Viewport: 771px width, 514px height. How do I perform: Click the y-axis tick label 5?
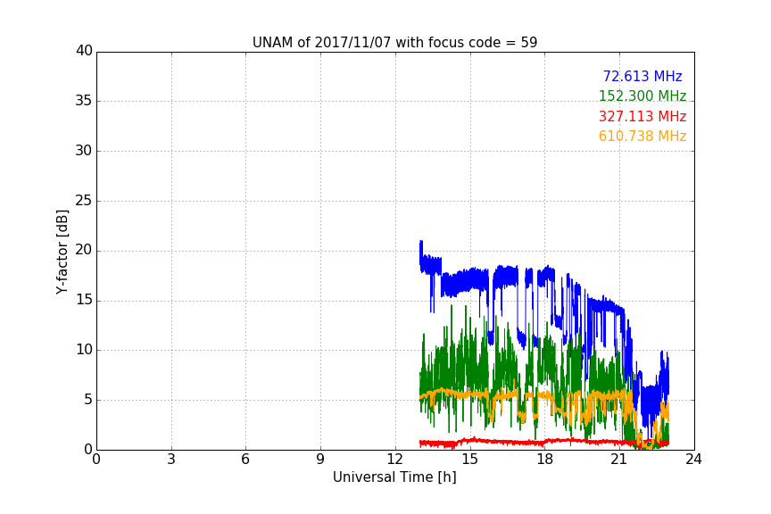[x=88, y=400]
